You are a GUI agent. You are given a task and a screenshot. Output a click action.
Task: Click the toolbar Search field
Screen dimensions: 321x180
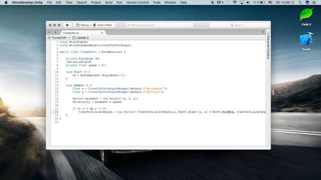click(239, 25)
